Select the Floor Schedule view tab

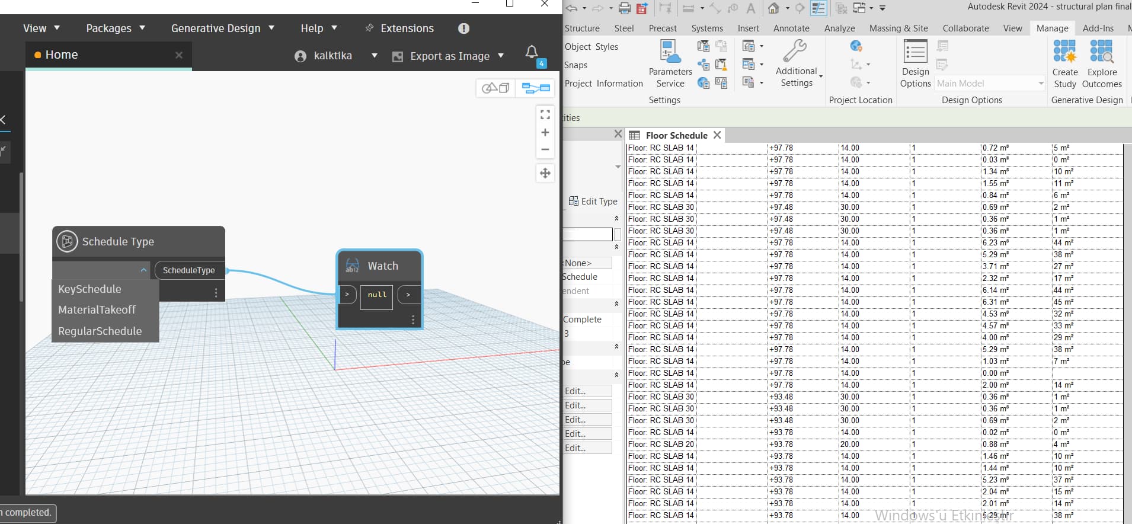[676, 135]
